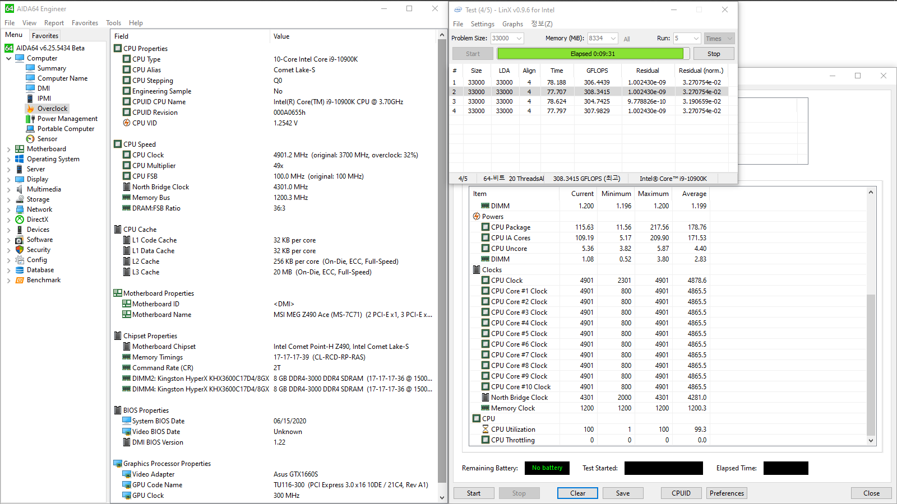Expand the Motherboard tree node

9,149
